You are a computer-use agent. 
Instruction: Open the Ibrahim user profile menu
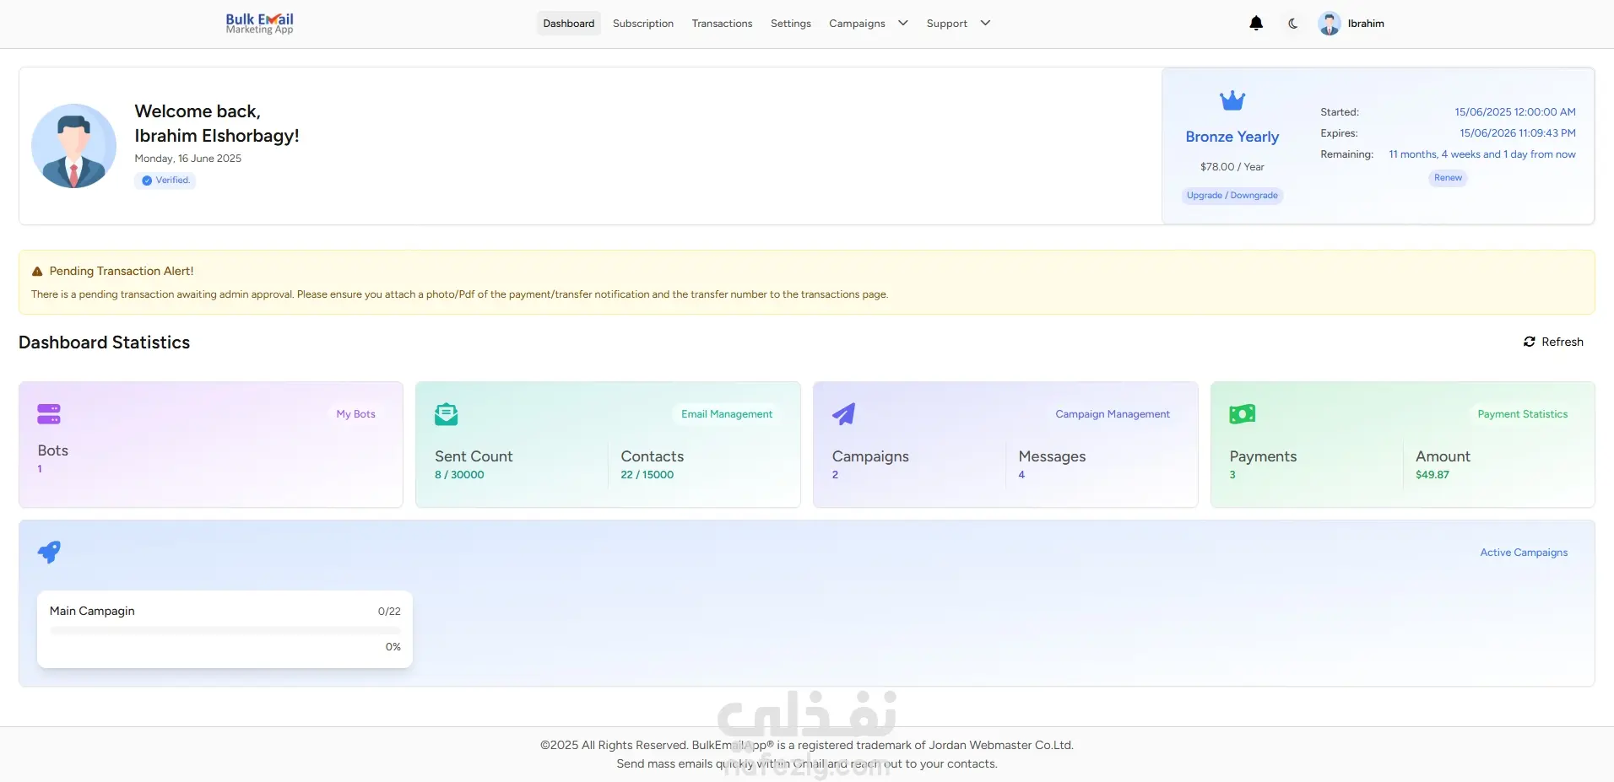[1351, 24]
